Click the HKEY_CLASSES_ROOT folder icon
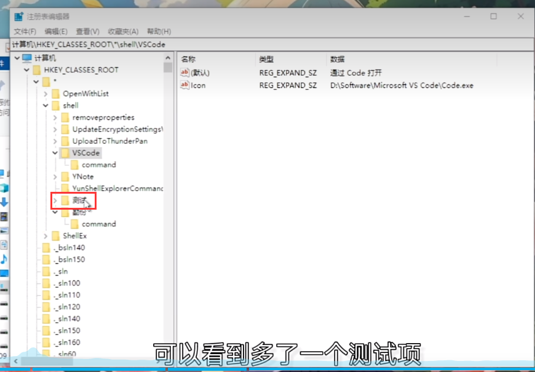The image size is (535, 372). [36, 70]
